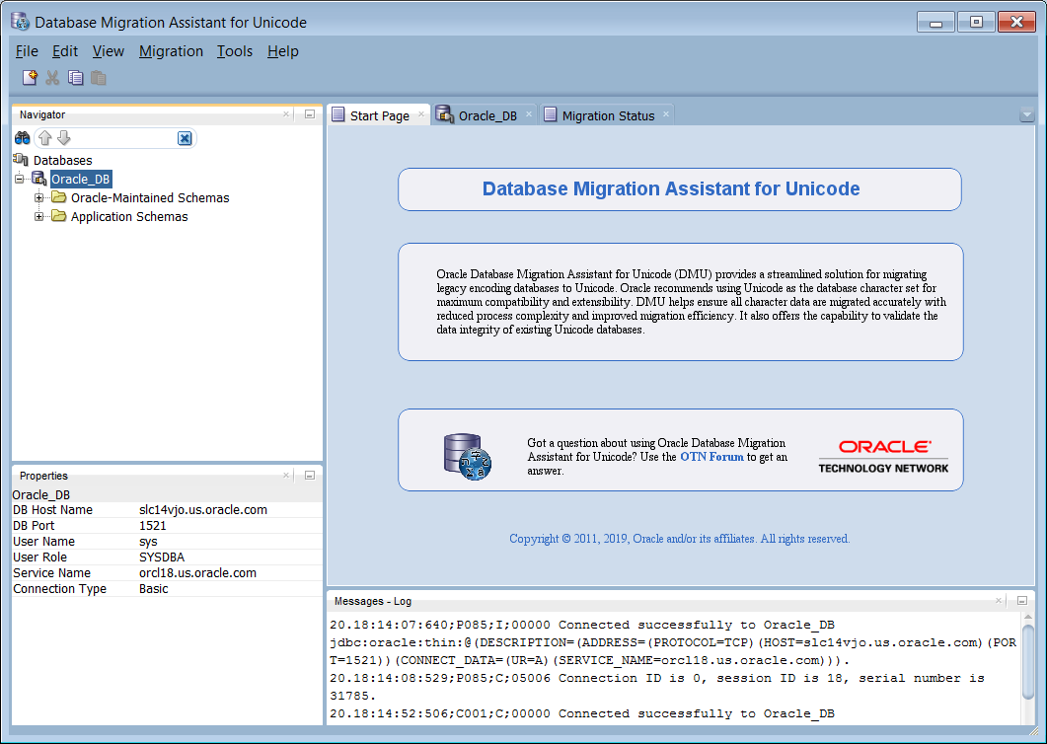Close the Start Page tab
This screenshot has width=1047, height=744.
point(420,114)
